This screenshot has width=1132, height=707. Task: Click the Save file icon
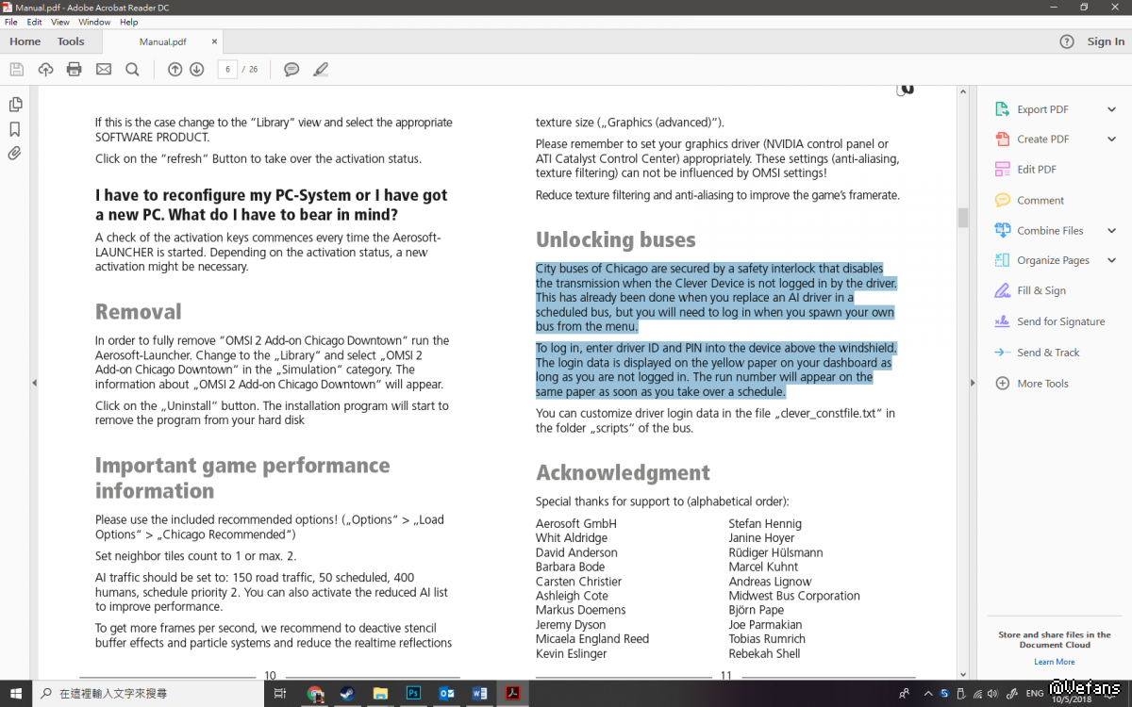(16, 69)
